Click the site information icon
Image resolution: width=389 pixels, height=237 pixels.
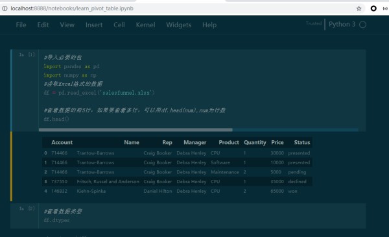(5, 8)
